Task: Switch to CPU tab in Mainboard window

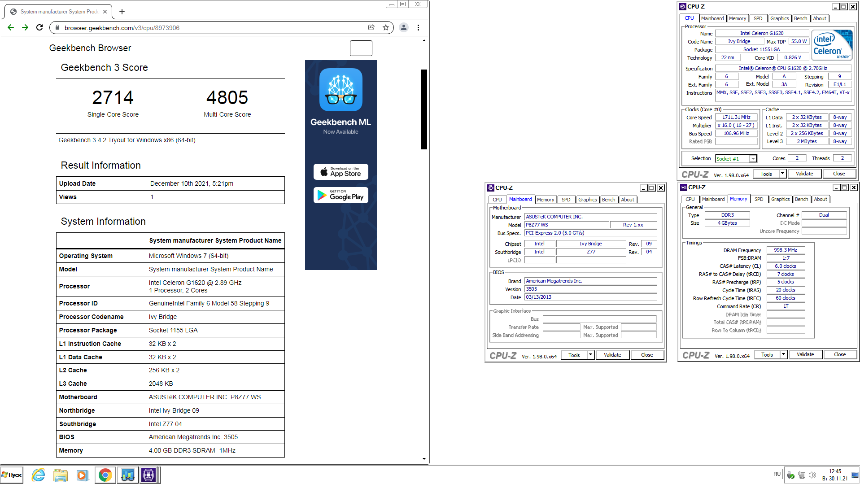Action: [x=497, y=200]
